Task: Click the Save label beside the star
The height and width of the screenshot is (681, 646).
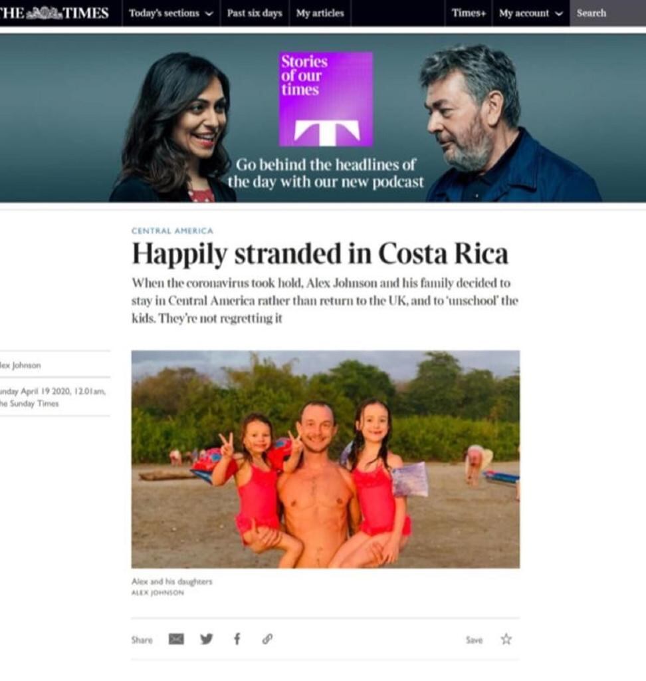Action: click(x=474, y=640)
